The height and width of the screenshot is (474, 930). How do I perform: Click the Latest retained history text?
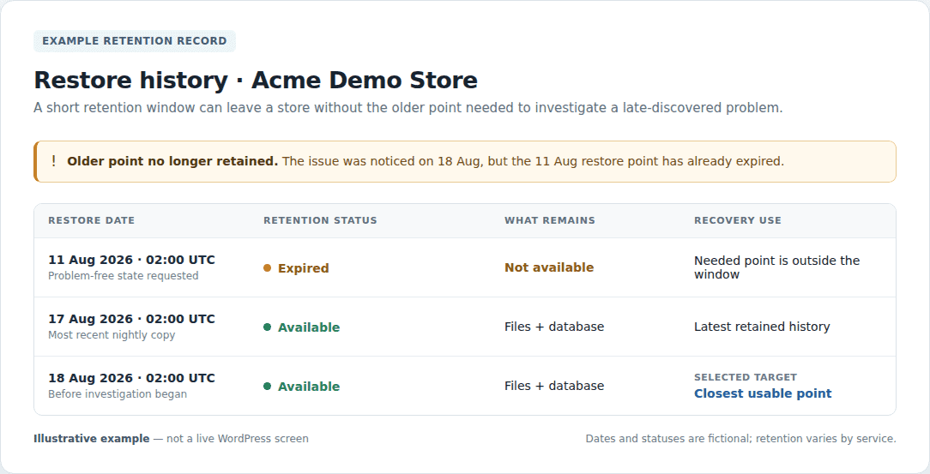click(762, 327)
